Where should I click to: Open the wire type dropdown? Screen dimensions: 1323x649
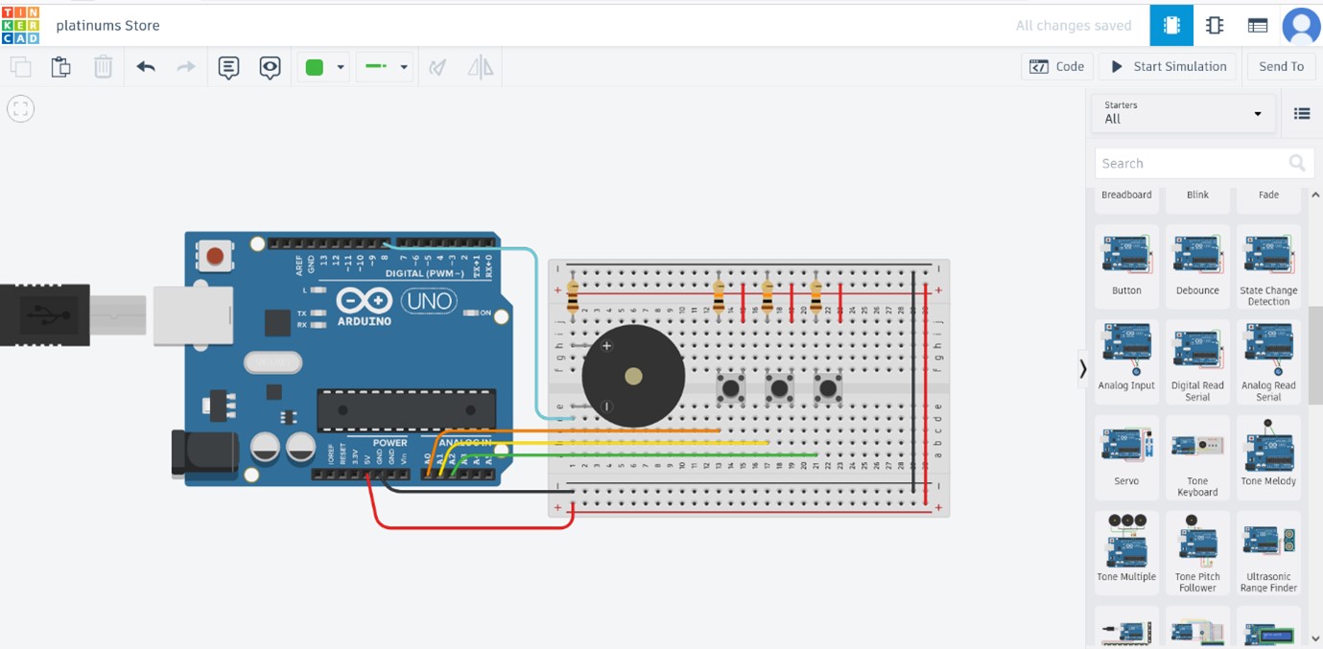[387, 67]
